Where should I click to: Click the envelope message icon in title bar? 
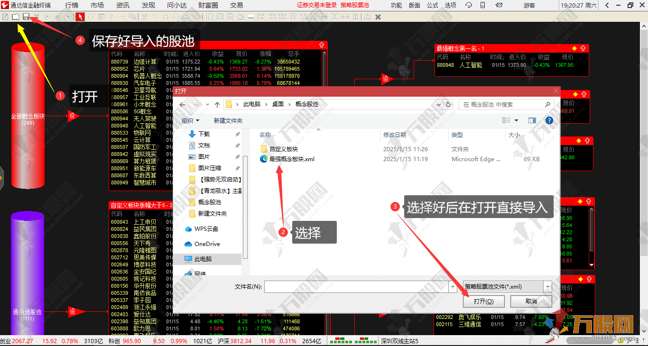point(499,5)
